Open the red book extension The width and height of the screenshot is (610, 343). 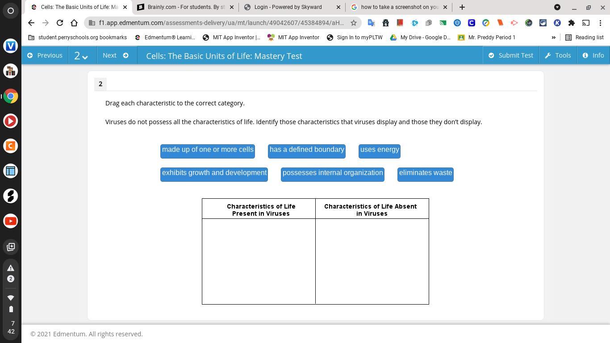pyautogui.click(x=400, y=23)
